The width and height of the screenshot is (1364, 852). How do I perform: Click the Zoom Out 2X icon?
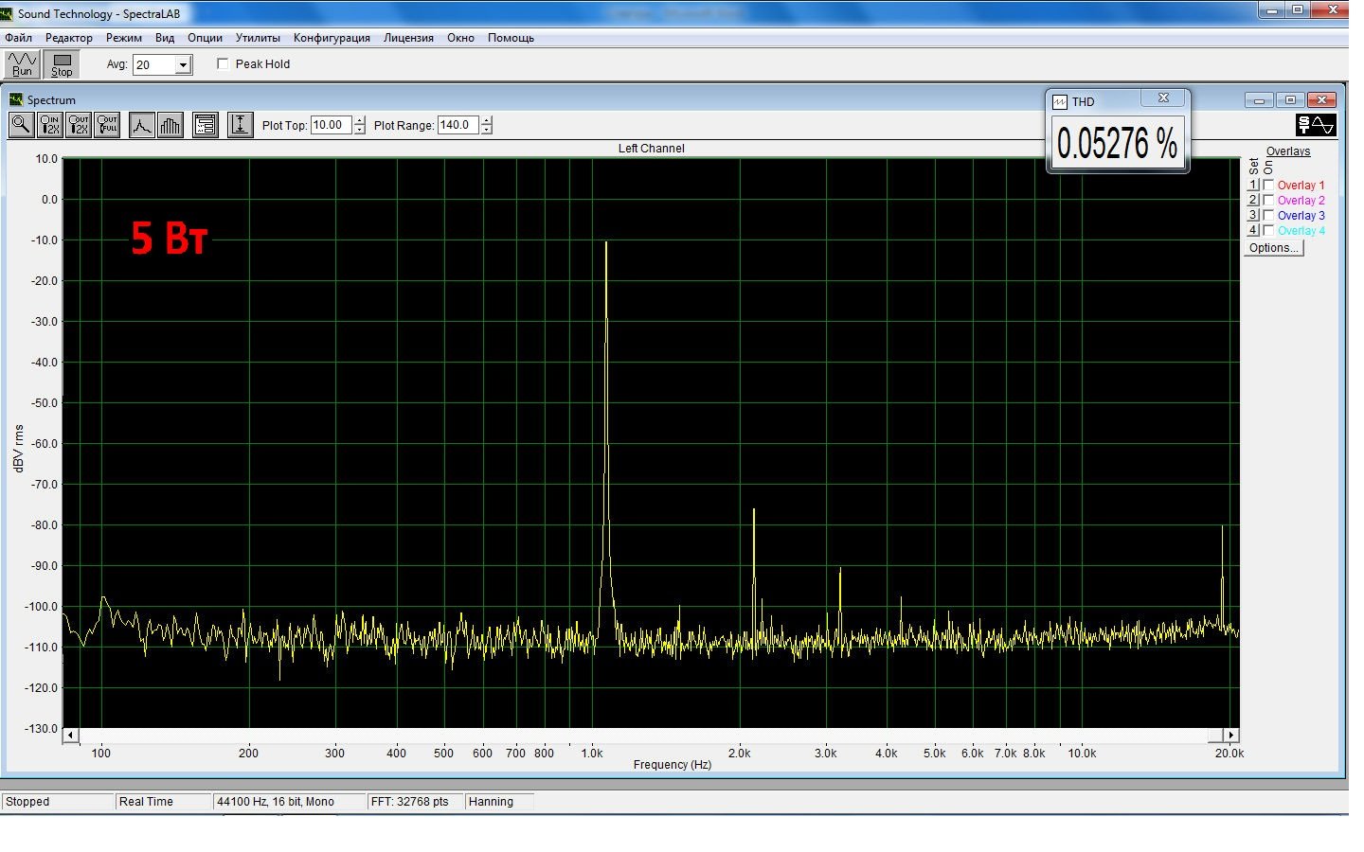click(x=79, y=125)
